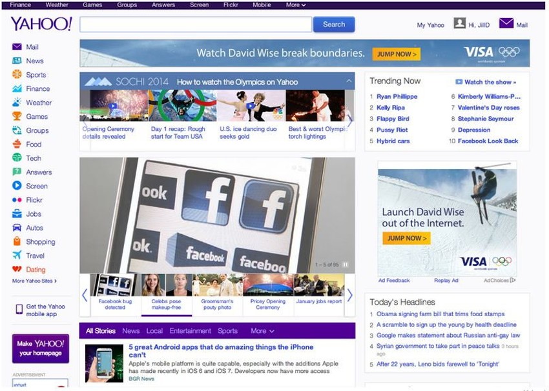
Task: Click Jump Now on the Visa banner
Action: tap(397, 54)
